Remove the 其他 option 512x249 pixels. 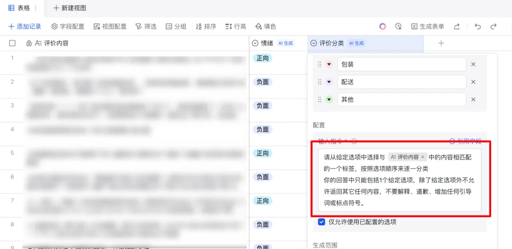pos(473,100)
